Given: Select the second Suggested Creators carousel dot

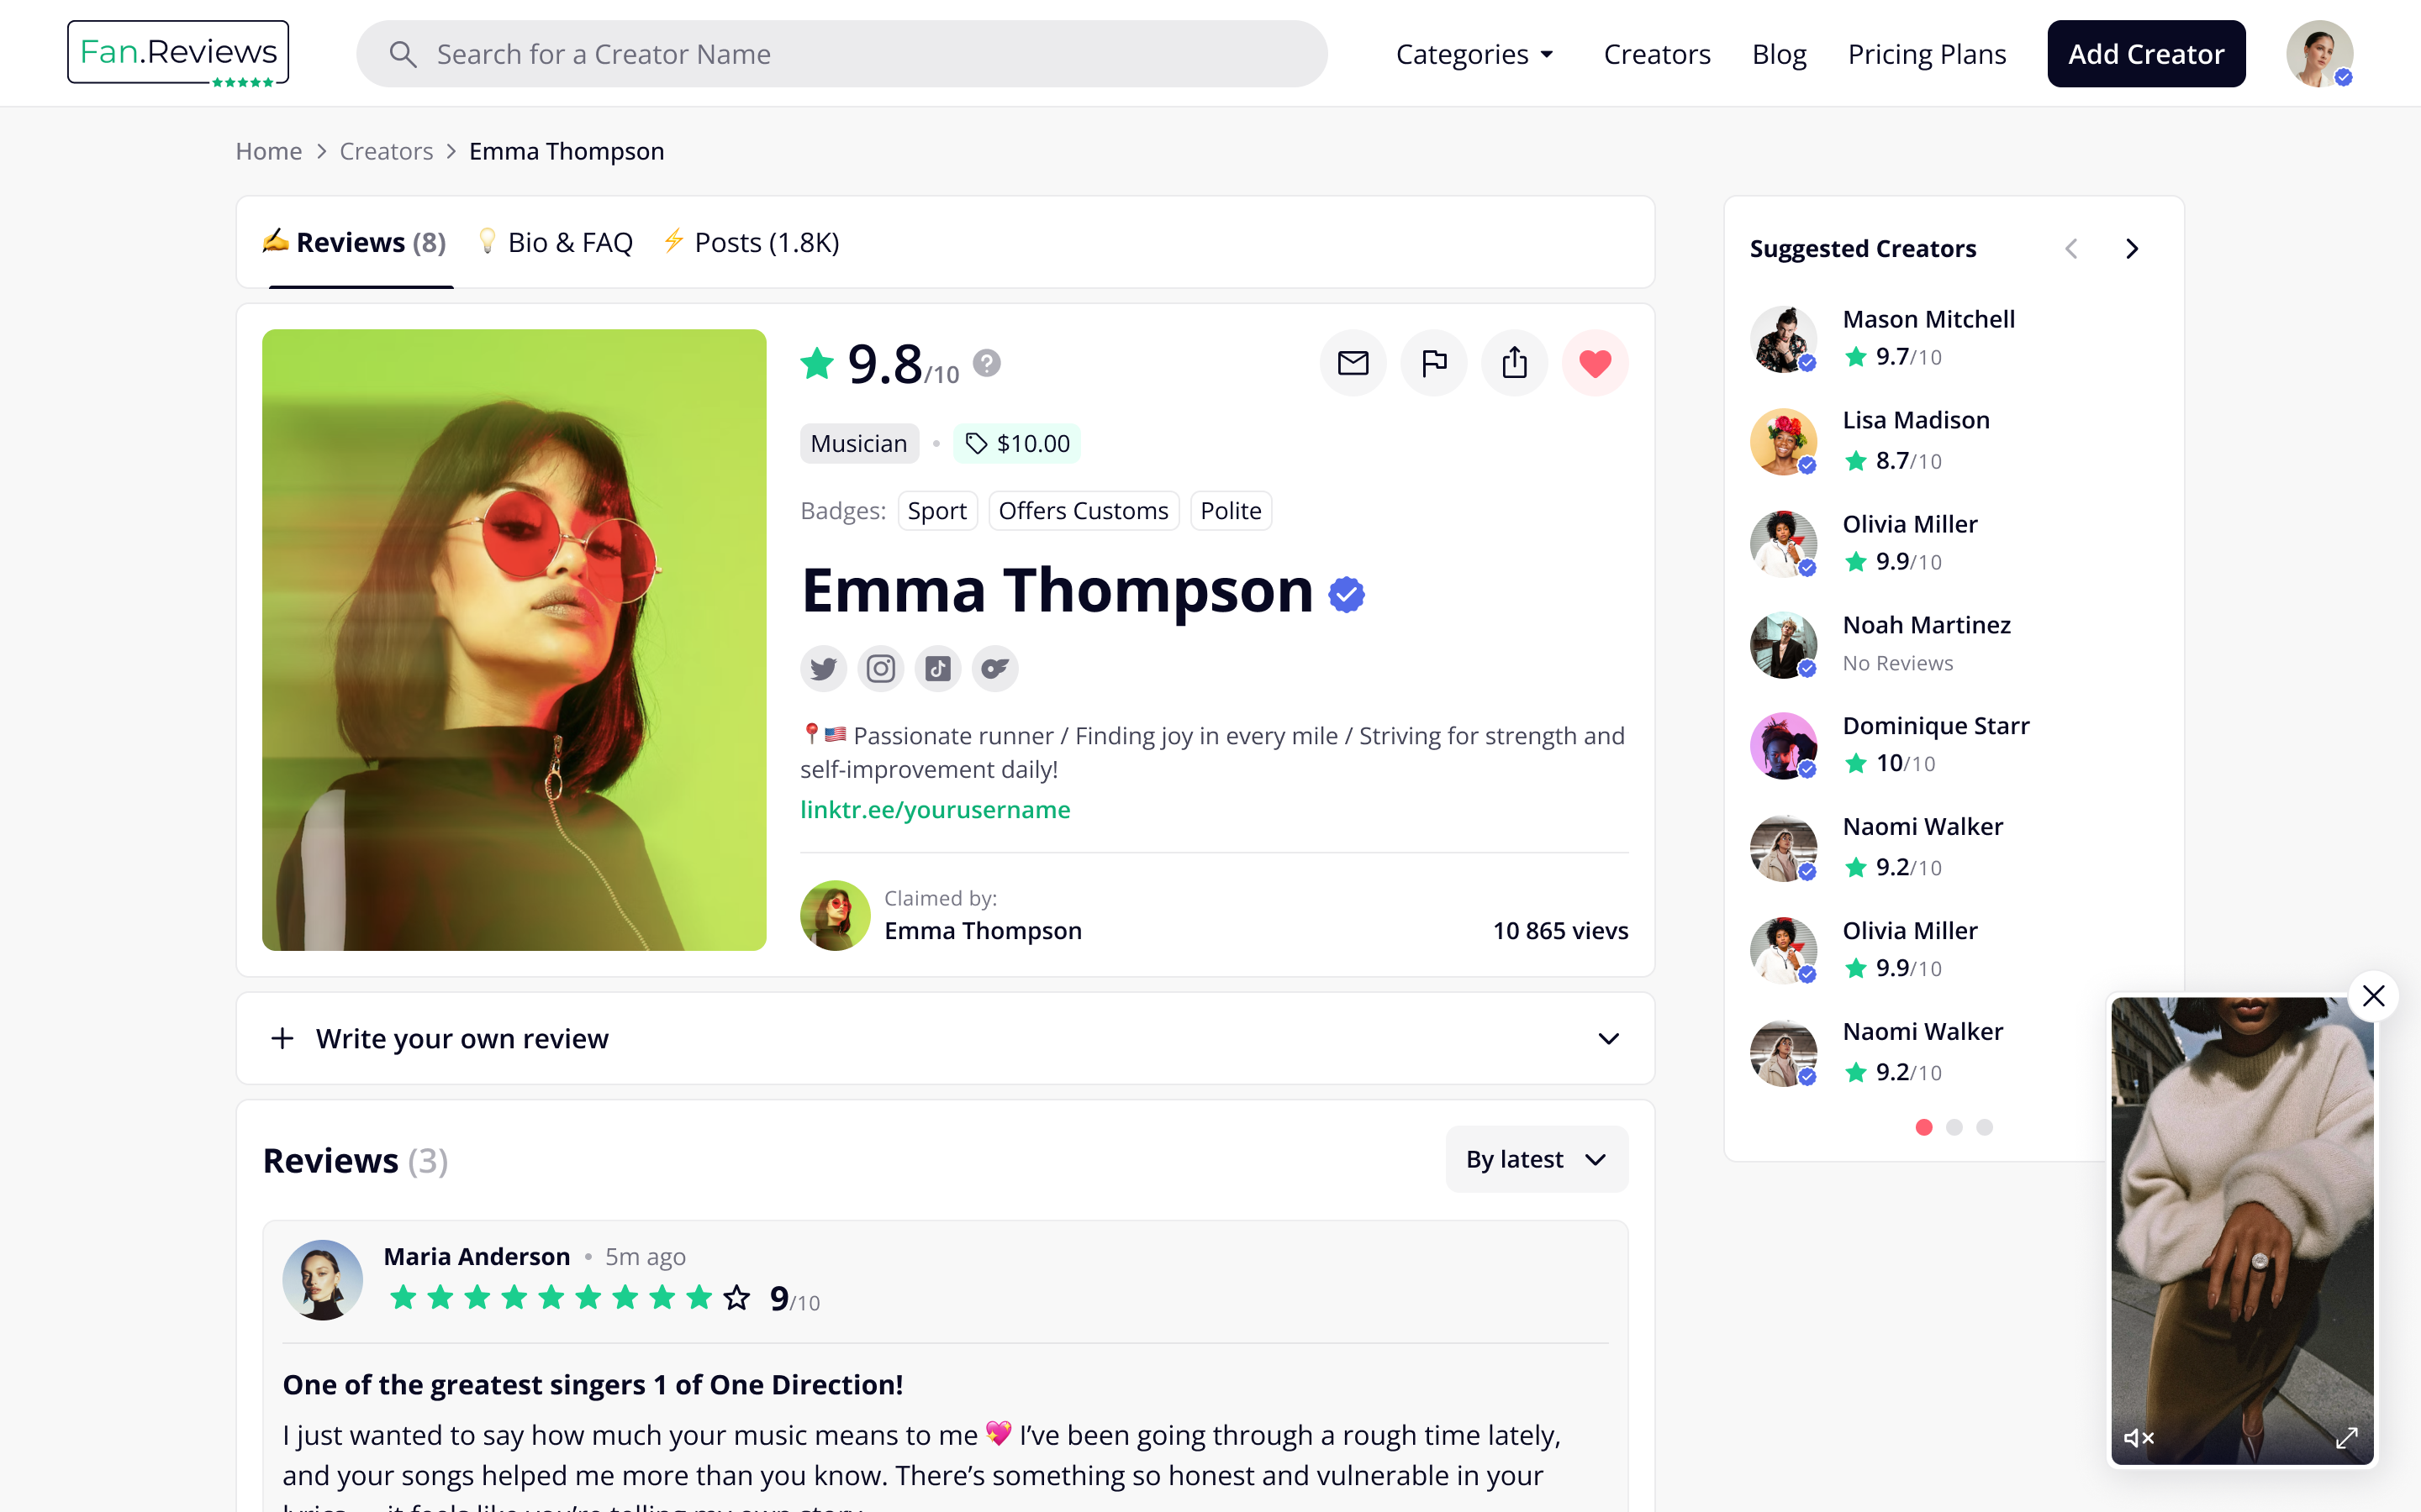Looking at the screenshot, I should click(x=1953, y=1127).
